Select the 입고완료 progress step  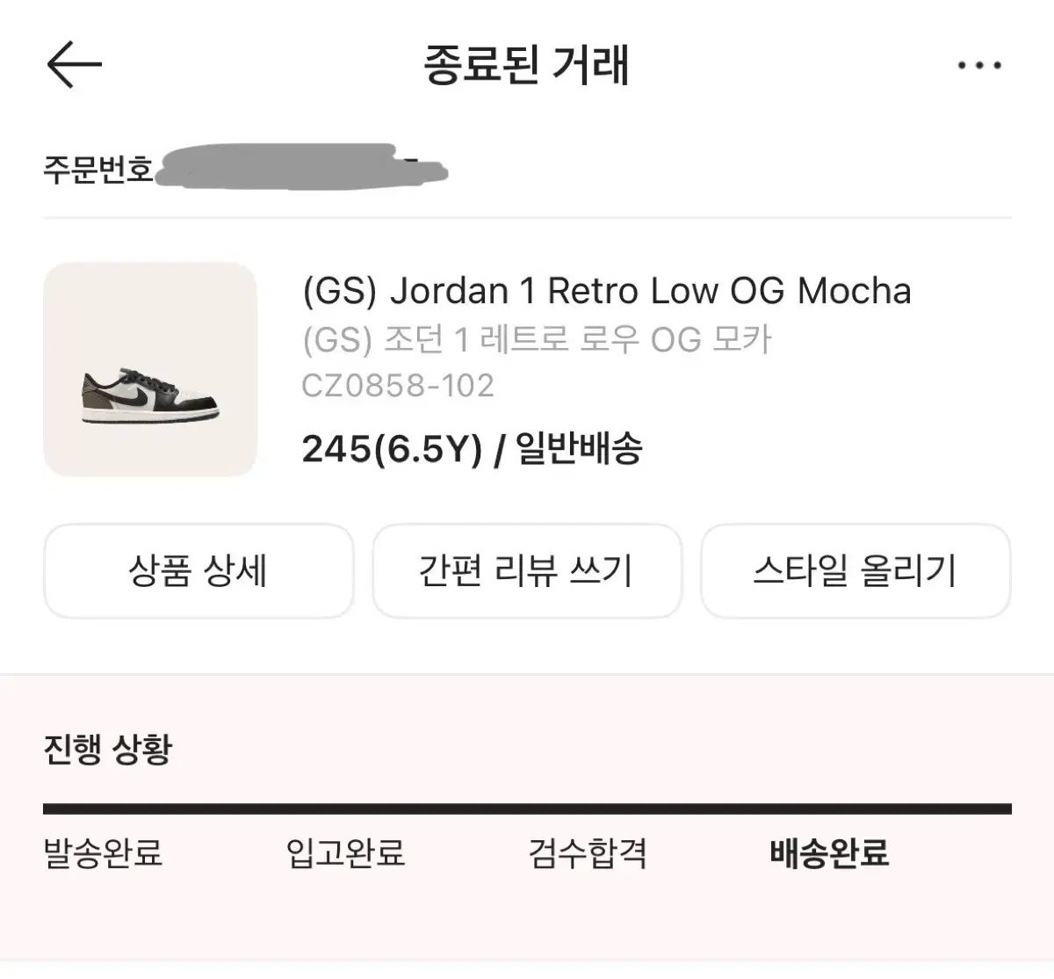pyautogui.click(x=345, y=852)
